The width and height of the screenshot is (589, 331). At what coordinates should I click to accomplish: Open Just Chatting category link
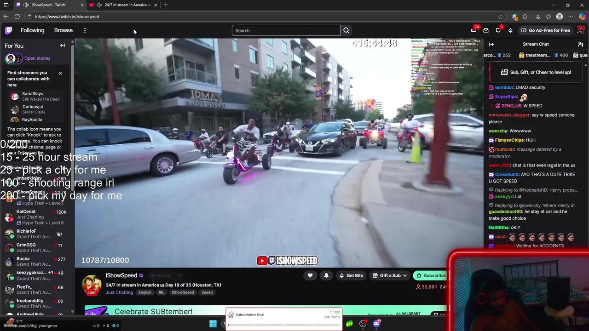119,292
